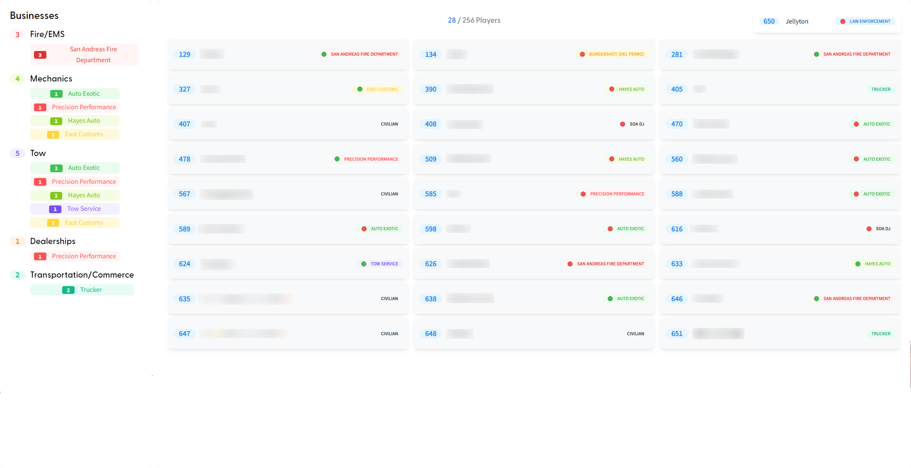Viewport: 911px width, 468px height.
Task: Click the 28 / 256 Players counter
Action: (474, 20)
